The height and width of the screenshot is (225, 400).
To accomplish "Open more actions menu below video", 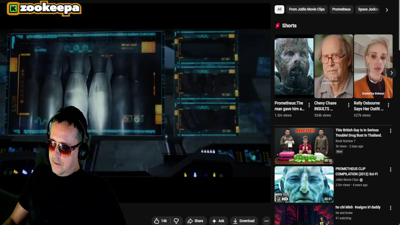I will (267, 221).
